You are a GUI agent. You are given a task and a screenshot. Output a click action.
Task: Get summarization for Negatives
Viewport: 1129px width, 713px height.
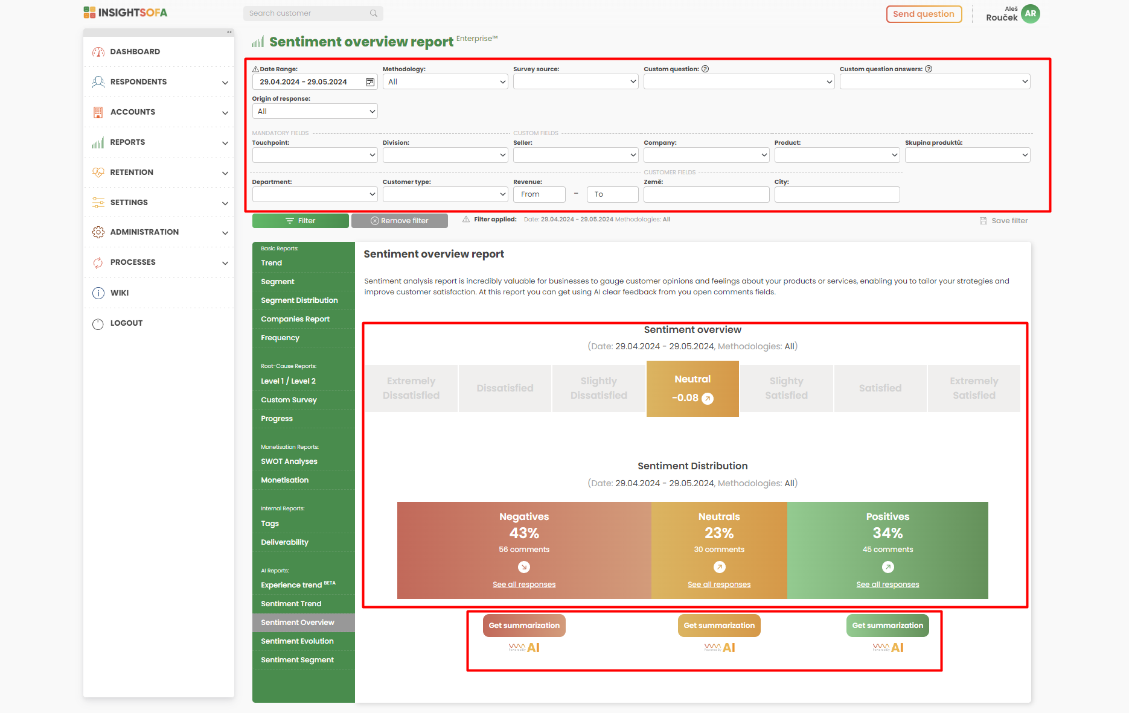[x=524, y=626]
